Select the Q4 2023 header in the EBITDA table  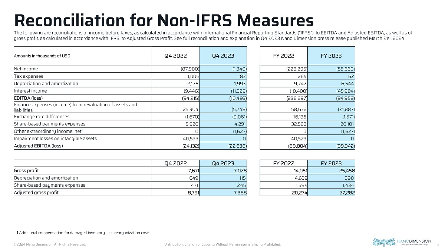[223, 56]
